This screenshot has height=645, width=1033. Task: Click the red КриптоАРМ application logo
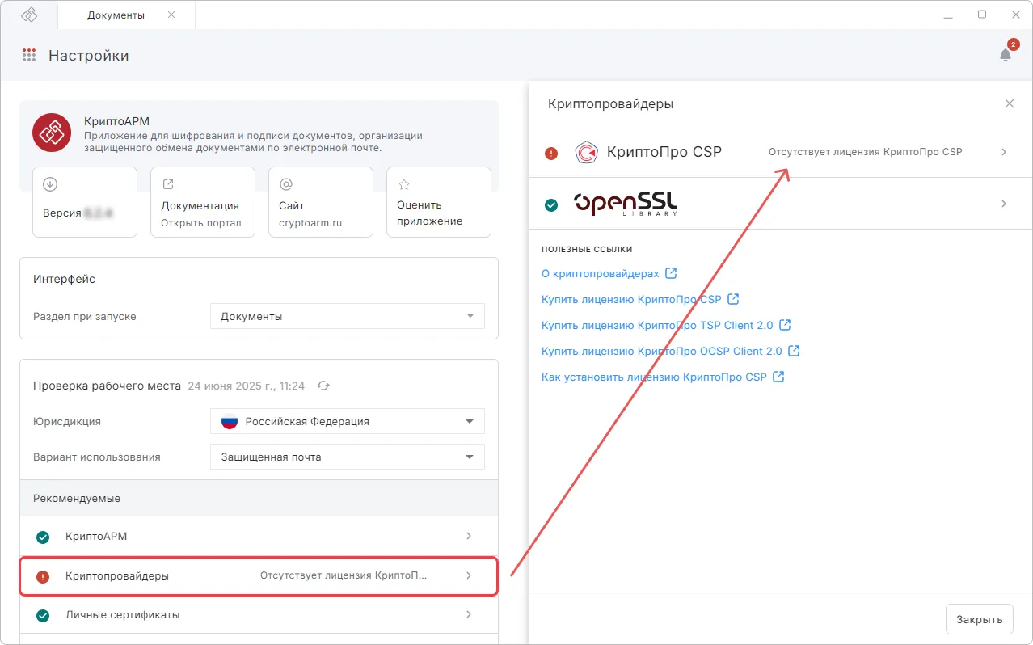point(53,133)
